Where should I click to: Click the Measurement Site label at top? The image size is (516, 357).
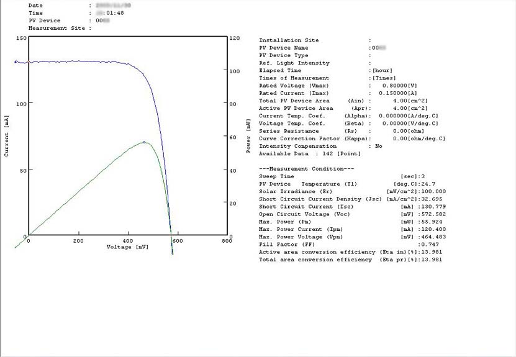point(57,28)
